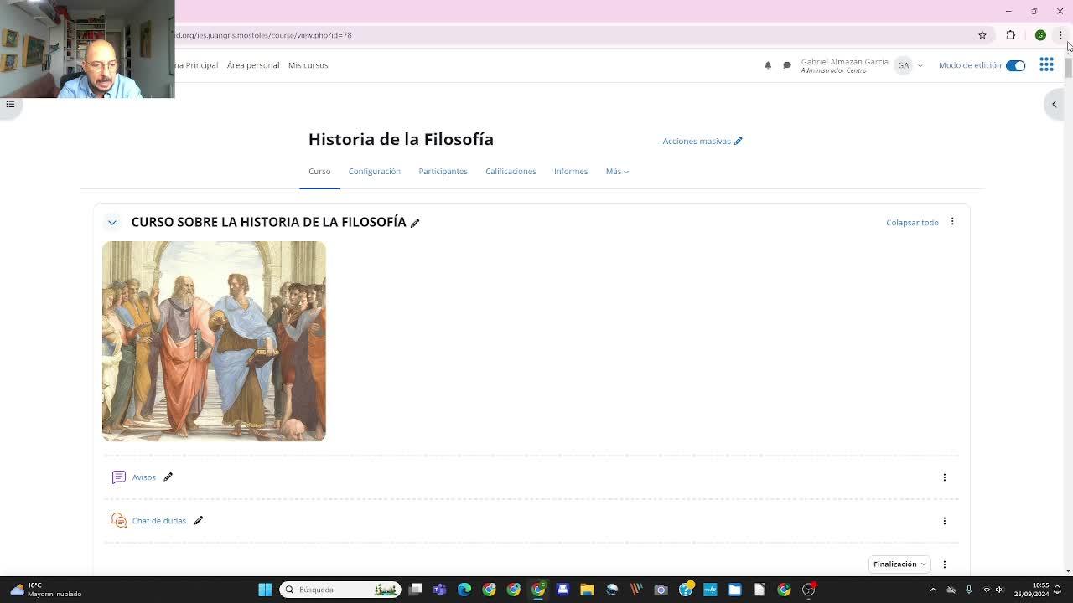The width and height of the screenshot is (1073, 603).
Task: Click the Colapsar todo link
Action: (x=912, y=223)
